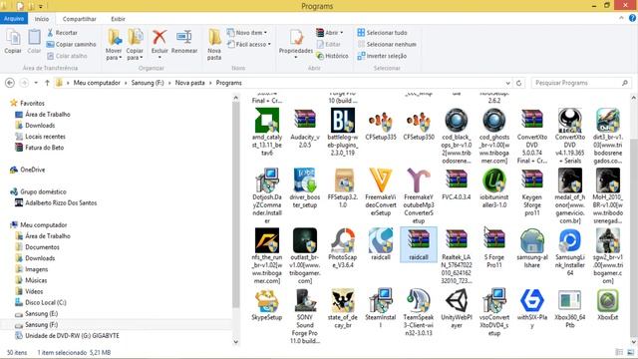Expand the Novo item dropdown
This screenshot has height=359, width=638.
coord(246,33)
